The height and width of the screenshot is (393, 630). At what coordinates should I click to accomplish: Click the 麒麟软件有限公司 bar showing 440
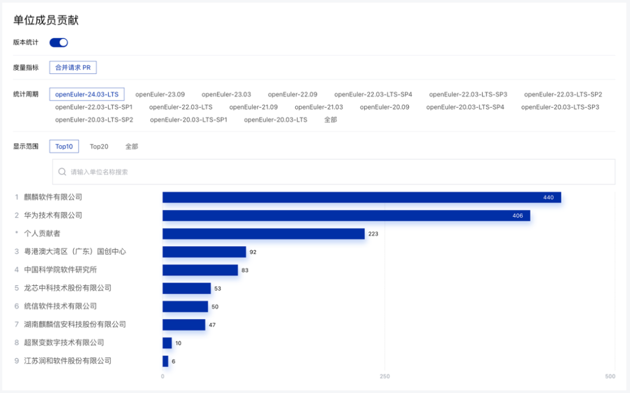pos(362,198)
